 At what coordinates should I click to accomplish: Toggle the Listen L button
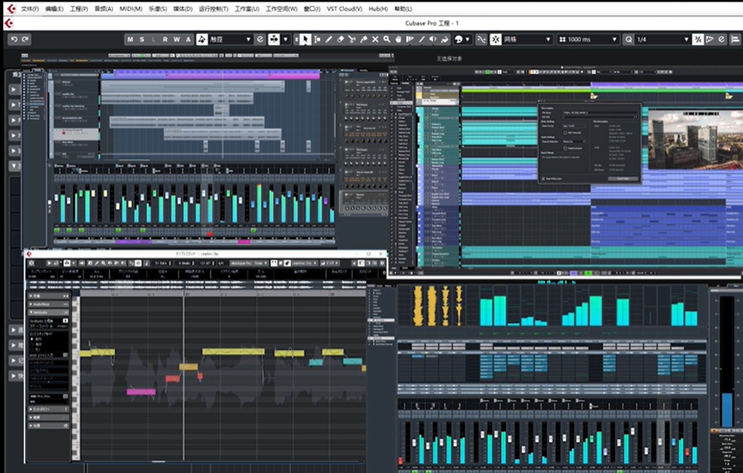(x=154, y=39)
